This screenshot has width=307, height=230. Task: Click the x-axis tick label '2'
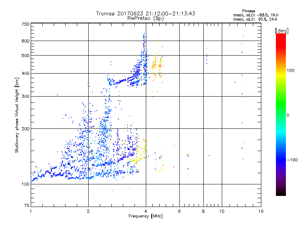pos(88,211)
